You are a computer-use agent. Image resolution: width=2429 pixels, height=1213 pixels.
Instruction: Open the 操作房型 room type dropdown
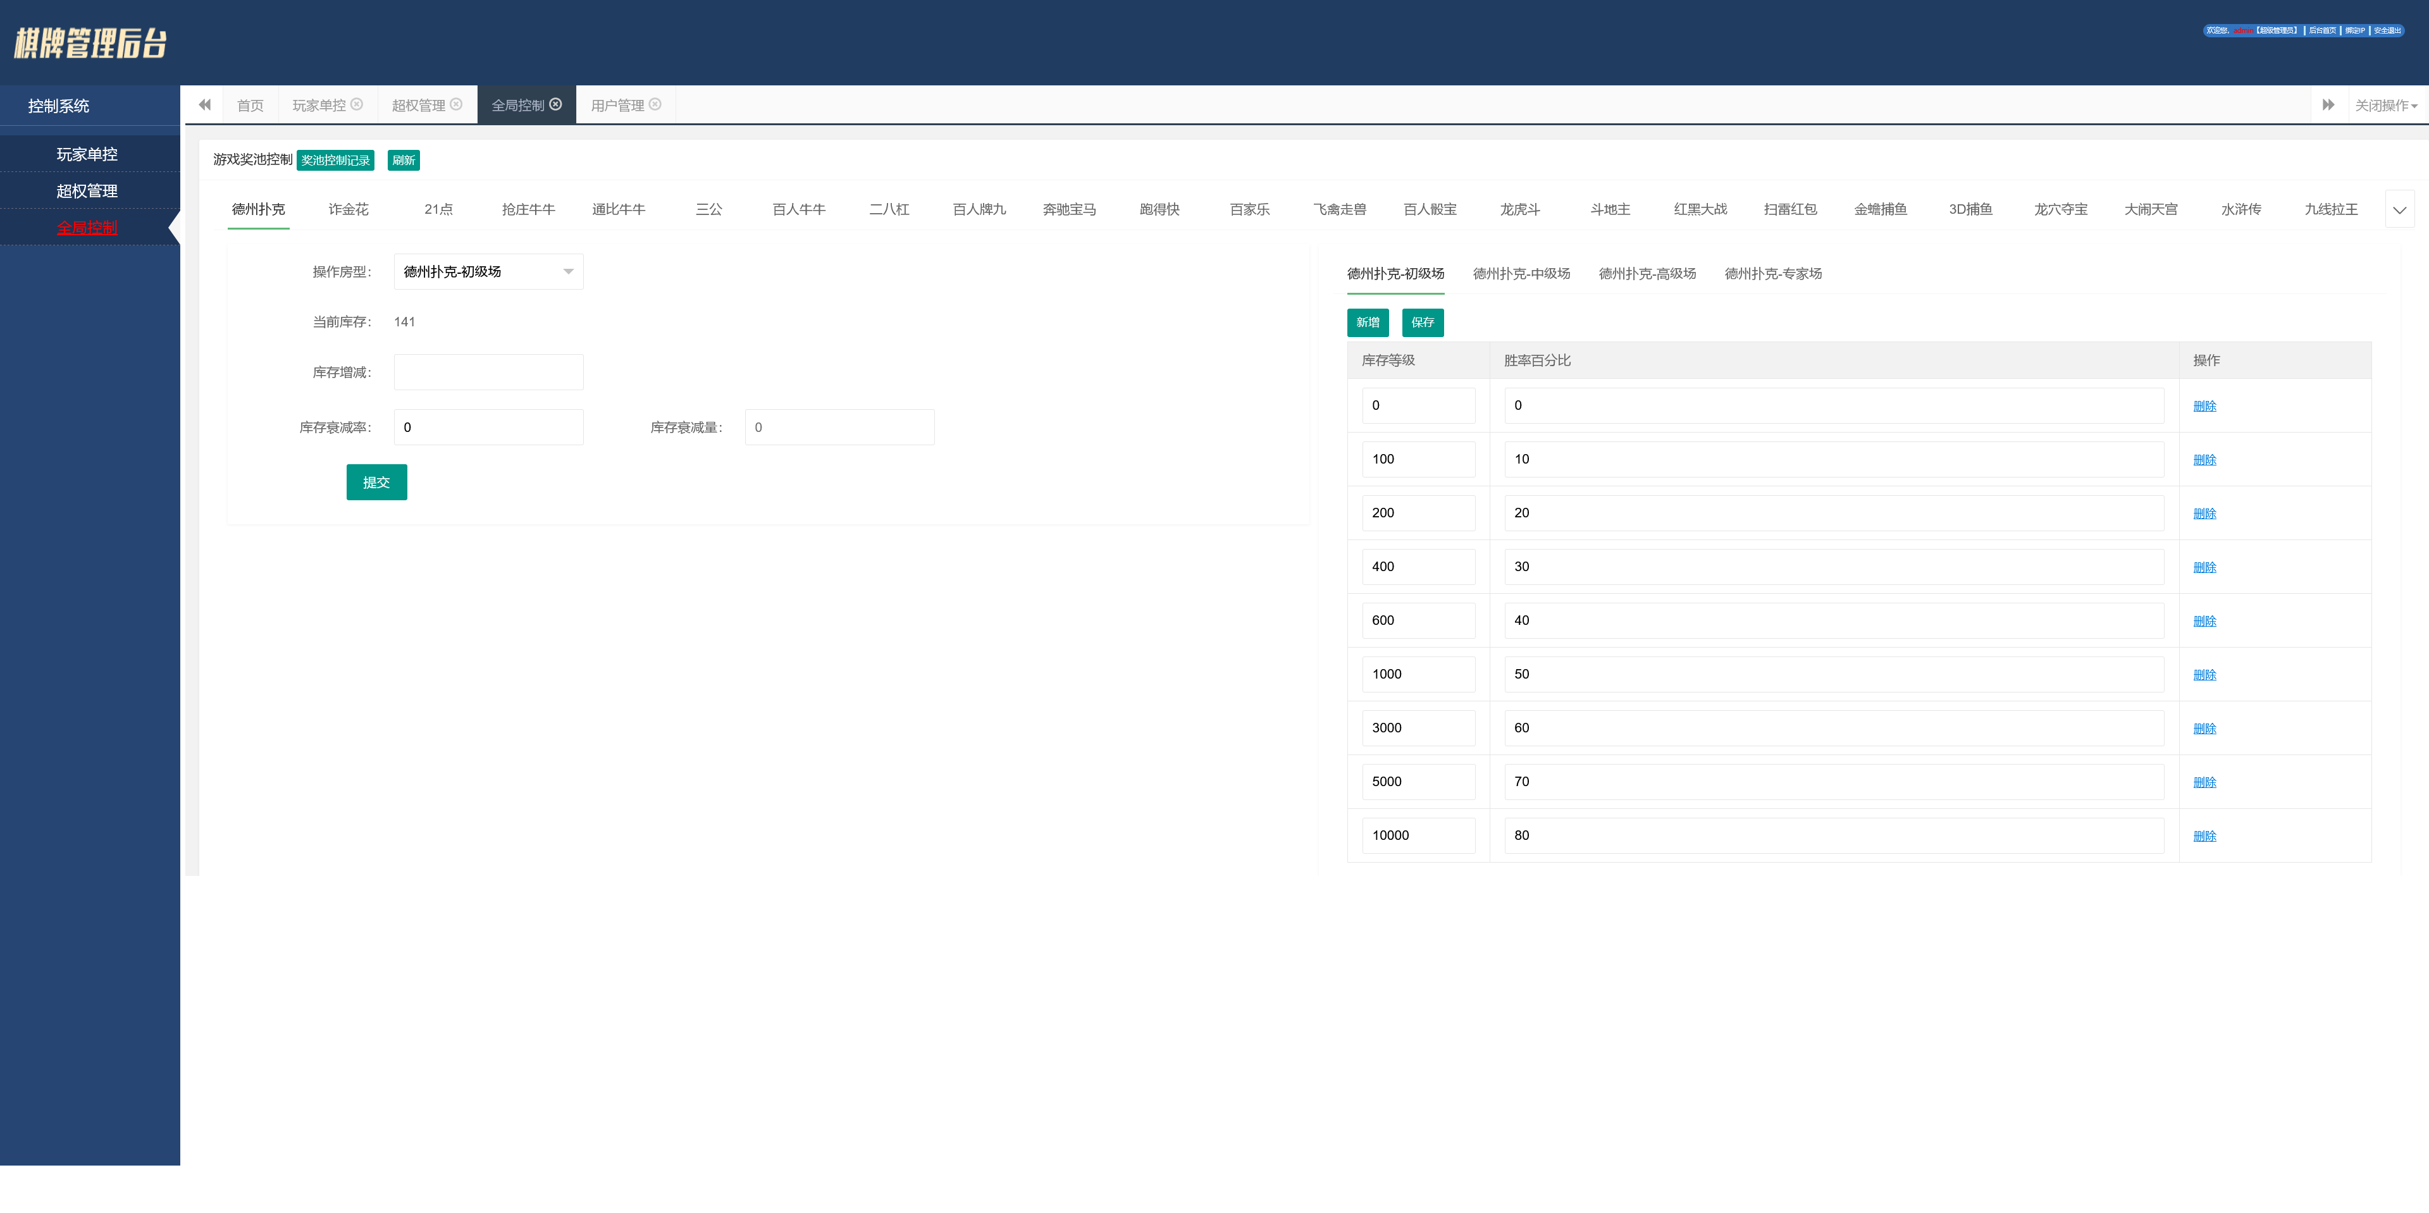[488, 271]
